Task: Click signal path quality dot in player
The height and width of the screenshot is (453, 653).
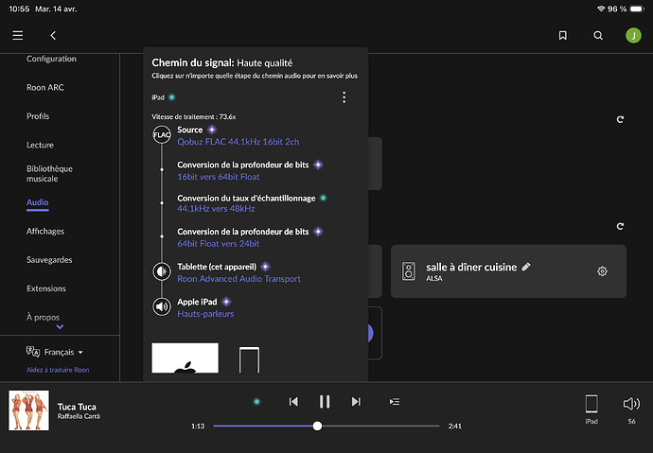Action: pos(257,401)
